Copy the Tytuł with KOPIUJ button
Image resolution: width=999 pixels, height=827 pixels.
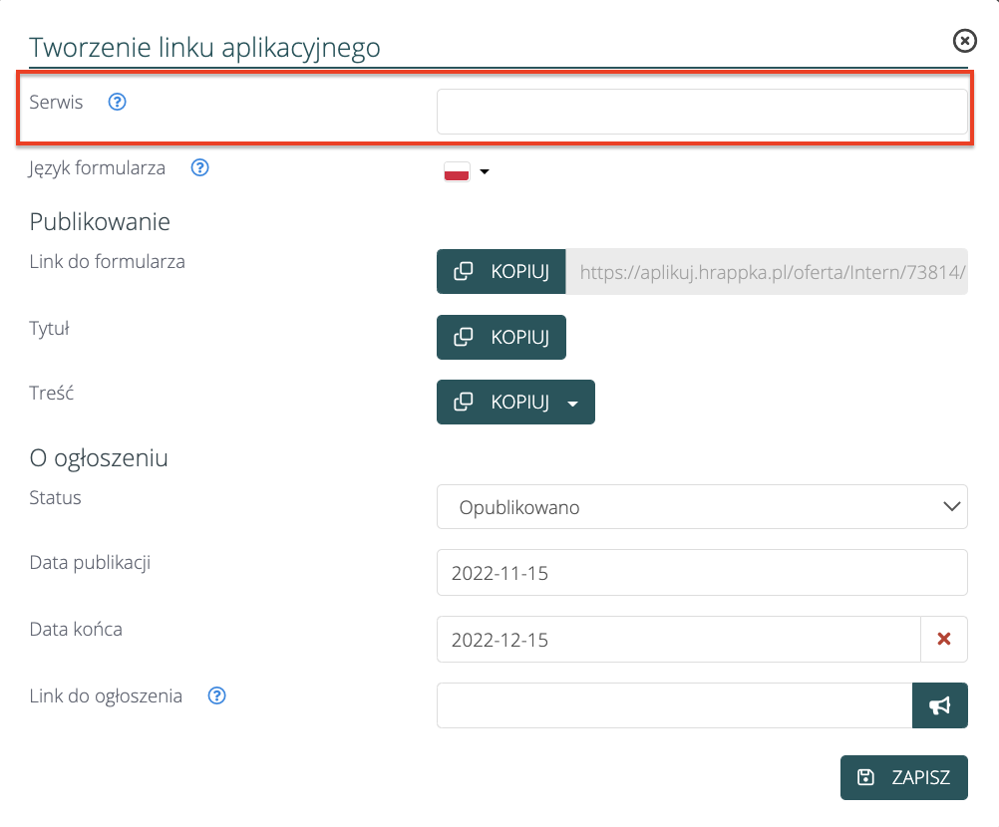point(501,338)
